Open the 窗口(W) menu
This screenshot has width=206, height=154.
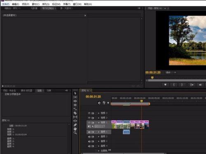(77, 4)
